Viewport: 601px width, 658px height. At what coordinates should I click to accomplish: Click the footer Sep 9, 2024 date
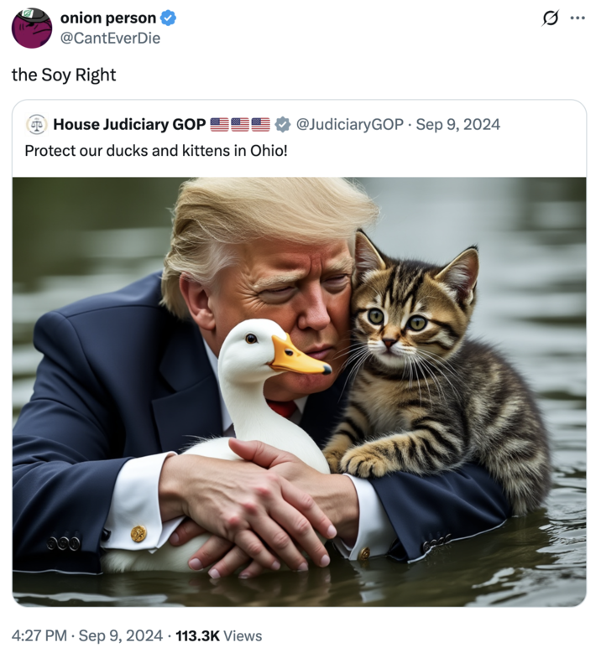pos(121,635)
